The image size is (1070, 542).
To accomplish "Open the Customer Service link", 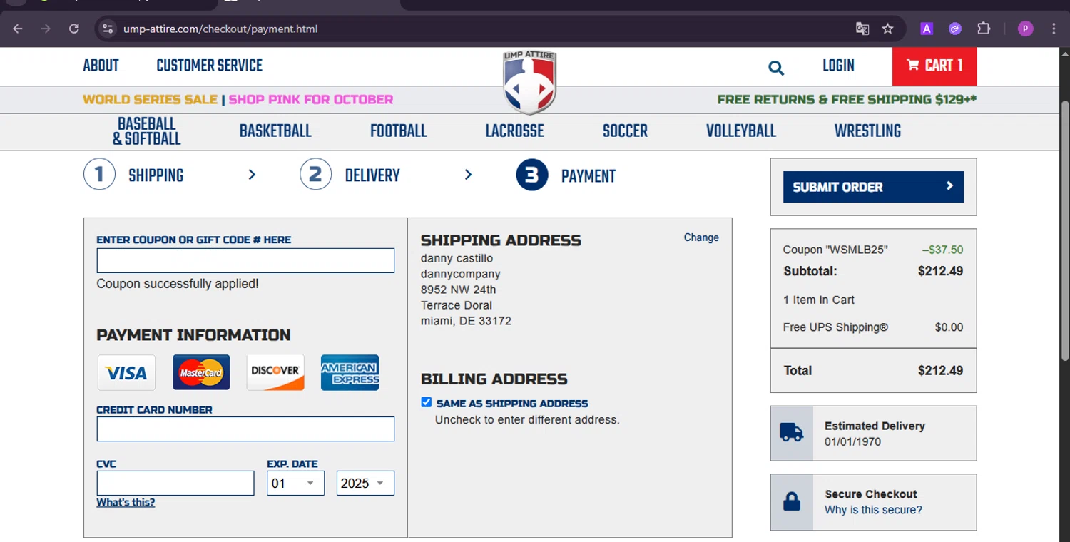I will [x=209, y=66].
